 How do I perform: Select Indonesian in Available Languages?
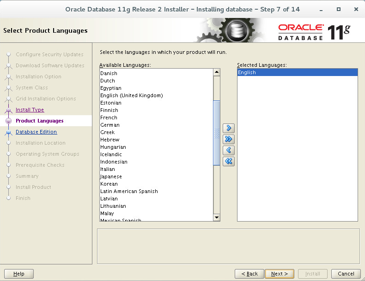pos(156,162)
